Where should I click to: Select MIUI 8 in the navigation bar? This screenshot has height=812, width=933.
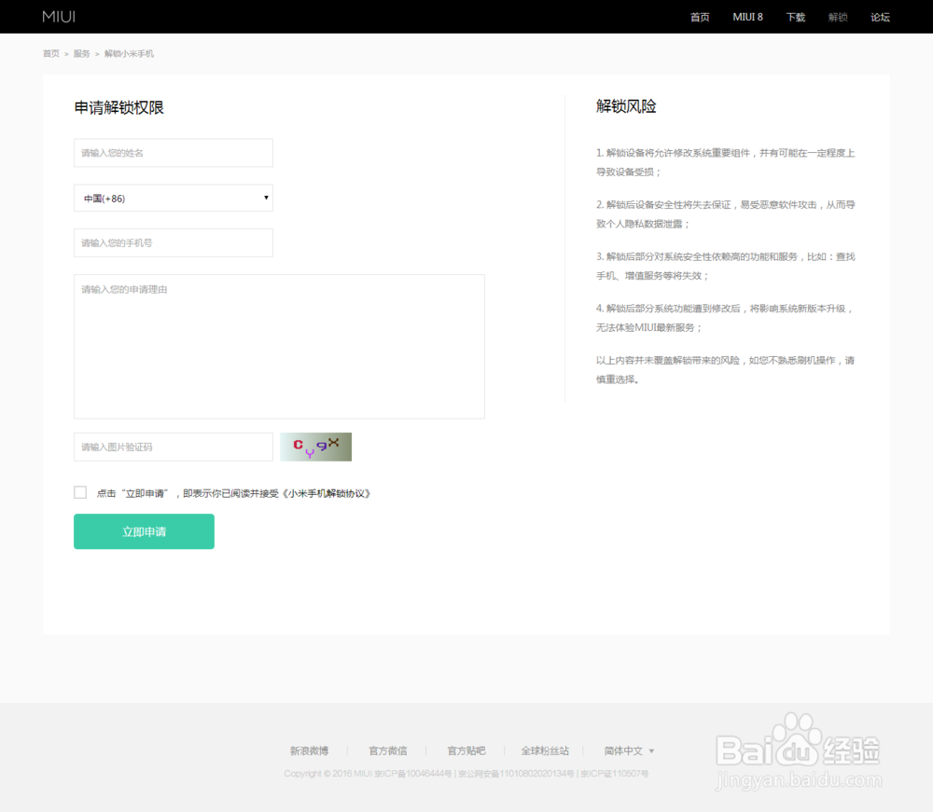click(747, 17)
